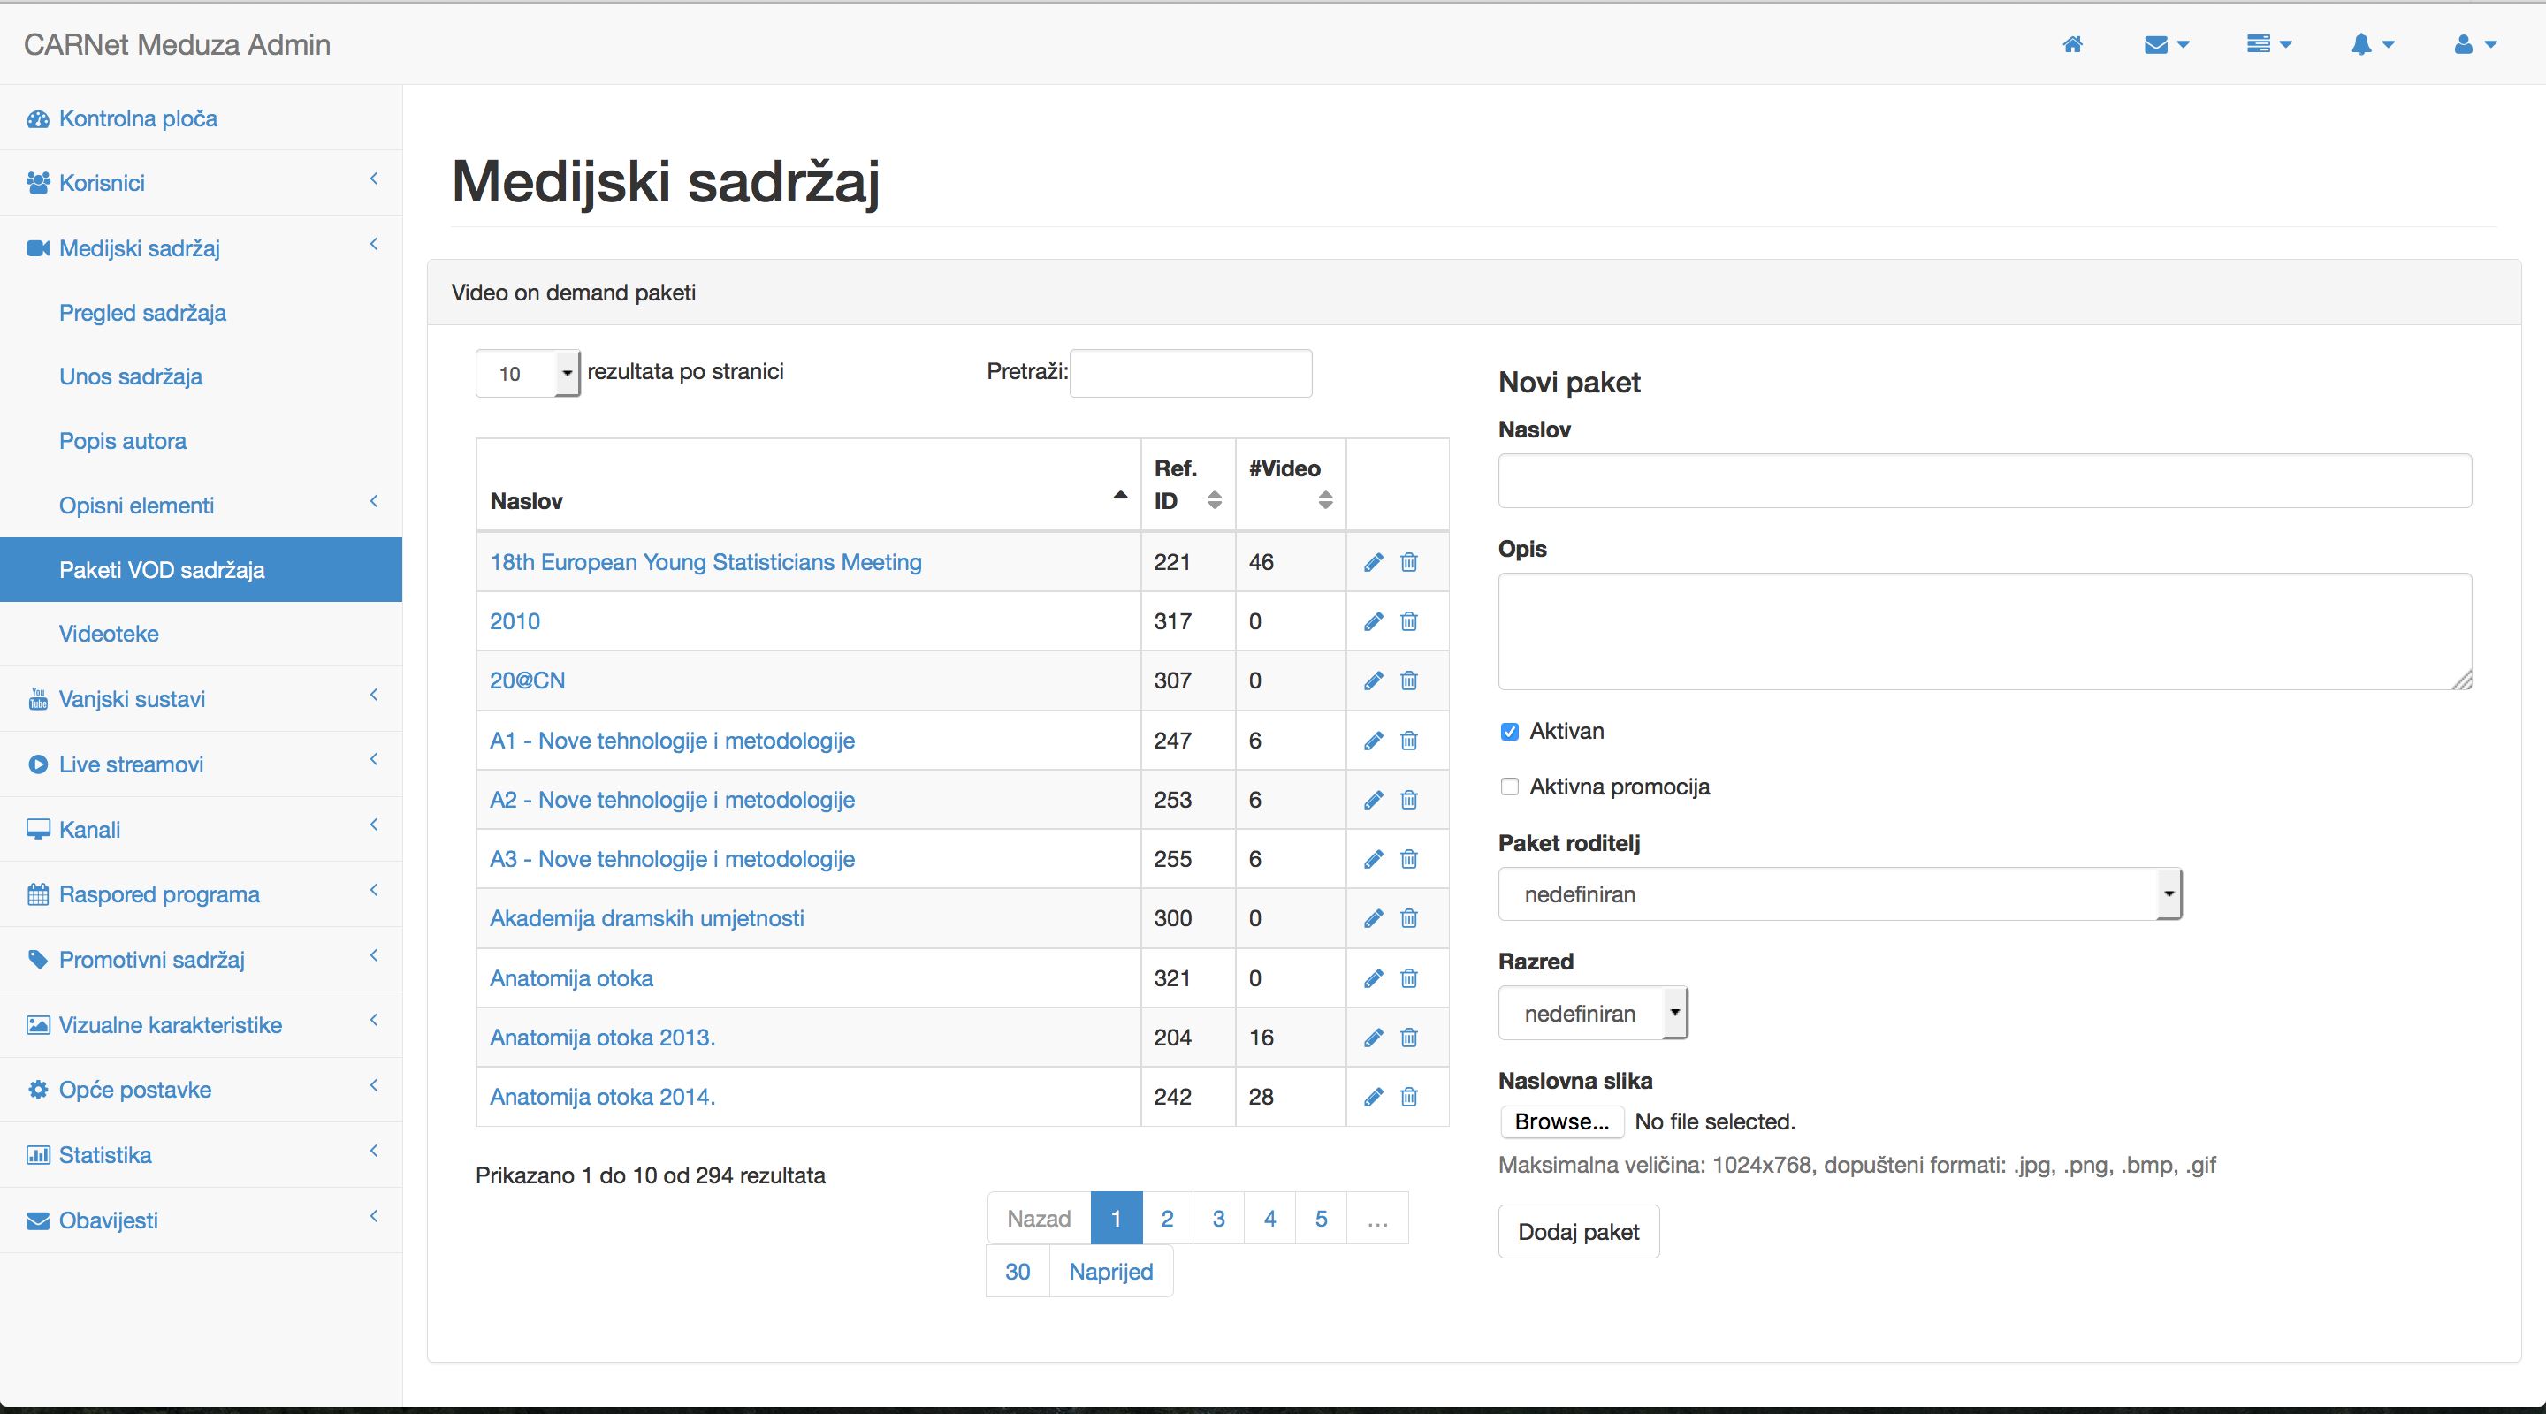Go to home icon in top navbar

2072,44
